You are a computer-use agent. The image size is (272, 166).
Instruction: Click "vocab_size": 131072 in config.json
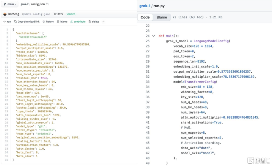[x=32, y=52]
